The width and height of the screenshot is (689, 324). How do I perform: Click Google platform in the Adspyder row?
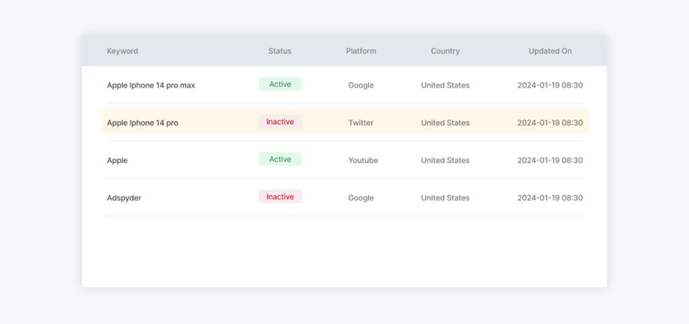pyautogui.click(x=361, y=198)
